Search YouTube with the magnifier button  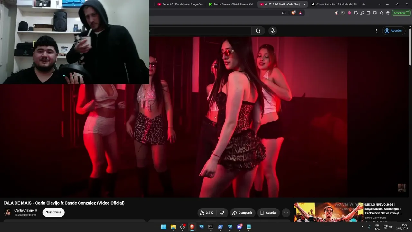coord(258,31)
